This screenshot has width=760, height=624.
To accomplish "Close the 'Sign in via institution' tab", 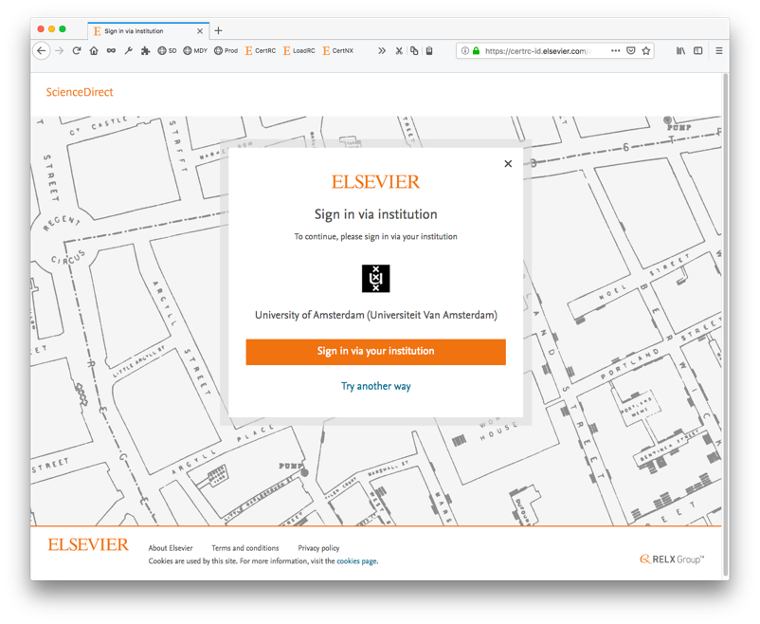I will [200, 31].
